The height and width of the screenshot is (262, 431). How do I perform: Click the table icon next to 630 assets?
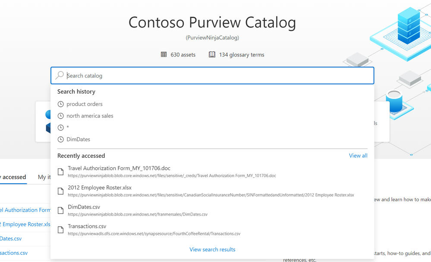click(x=164, y=54)
